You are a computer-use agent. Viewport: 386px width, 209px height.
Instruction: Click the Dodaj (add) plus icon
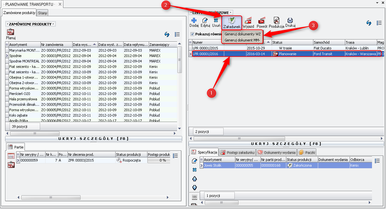pyautogui.click(x=194, y=21)
